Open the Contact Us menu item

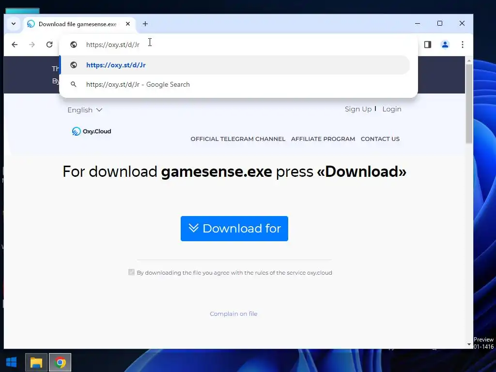click(380, 139)
